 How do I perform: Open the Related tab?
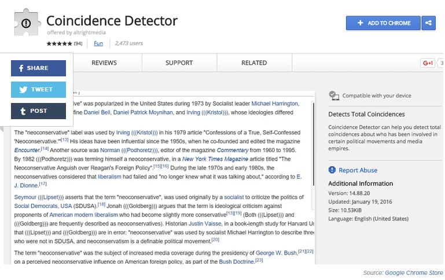(254, 62)
